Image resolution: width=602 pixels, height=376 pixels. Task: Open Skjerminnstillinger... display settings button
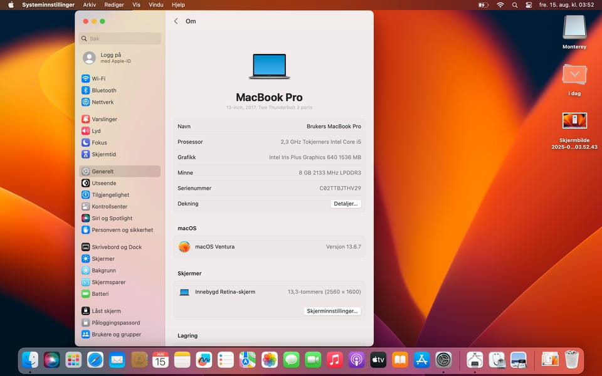332,311
